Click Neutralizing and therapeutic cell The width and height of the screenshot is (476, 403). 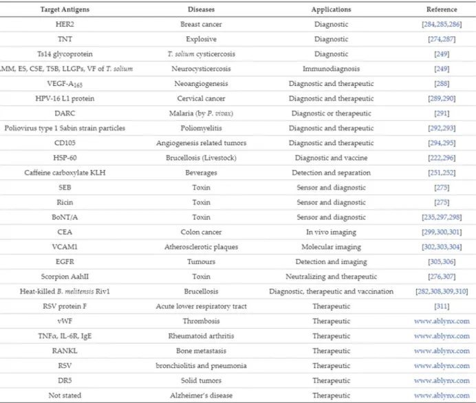(331, 276)
